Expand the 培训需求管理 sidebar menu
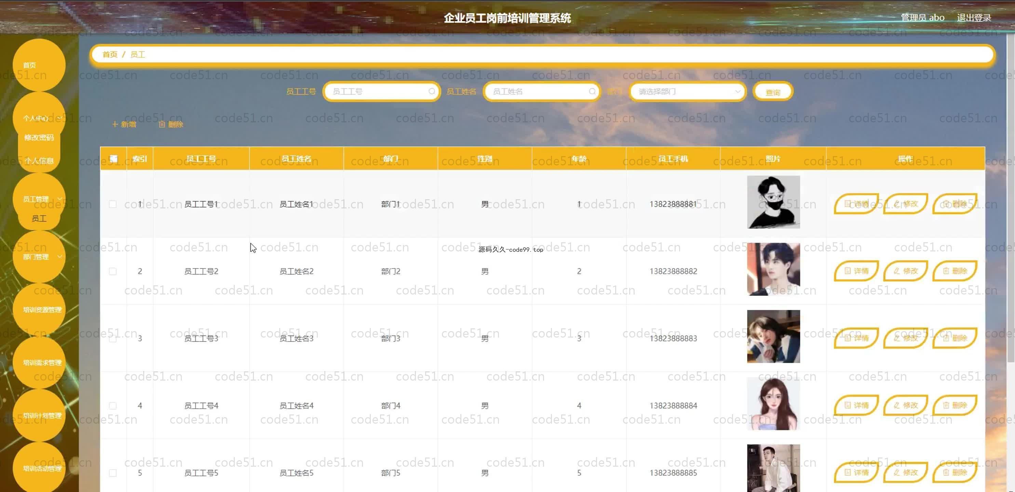 pyautogui.click(x=39, y=363)
